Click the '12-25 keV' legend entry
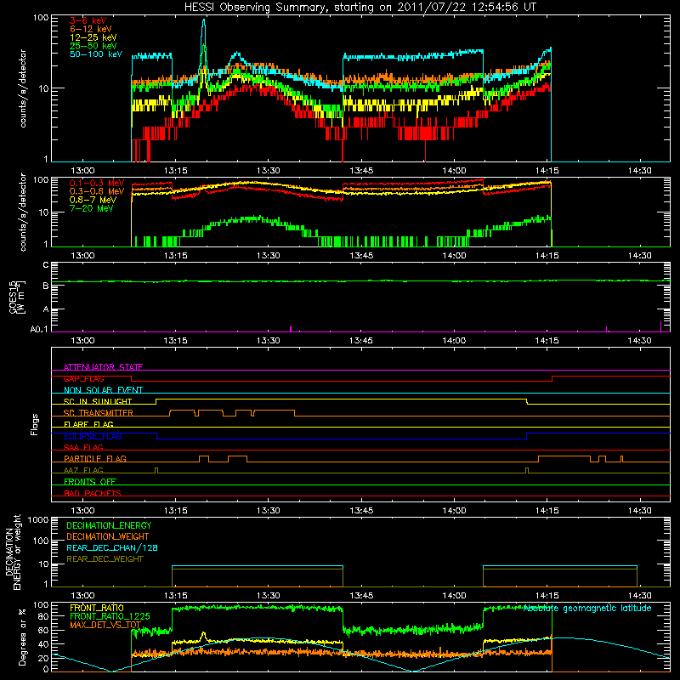This screenshot has width=680, height=680. tap(93, 37)
